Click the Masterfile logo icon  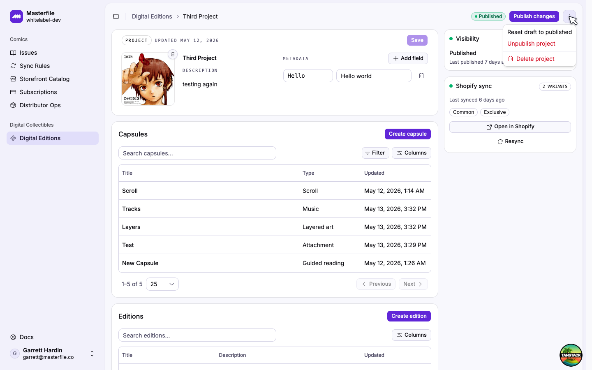pyautogui.click(x=16, y=16)
